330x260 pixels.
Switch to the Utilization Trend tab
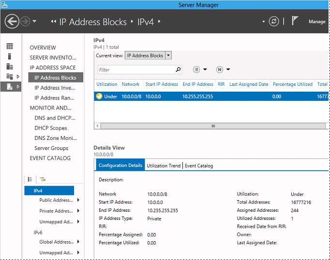point(164,165)
